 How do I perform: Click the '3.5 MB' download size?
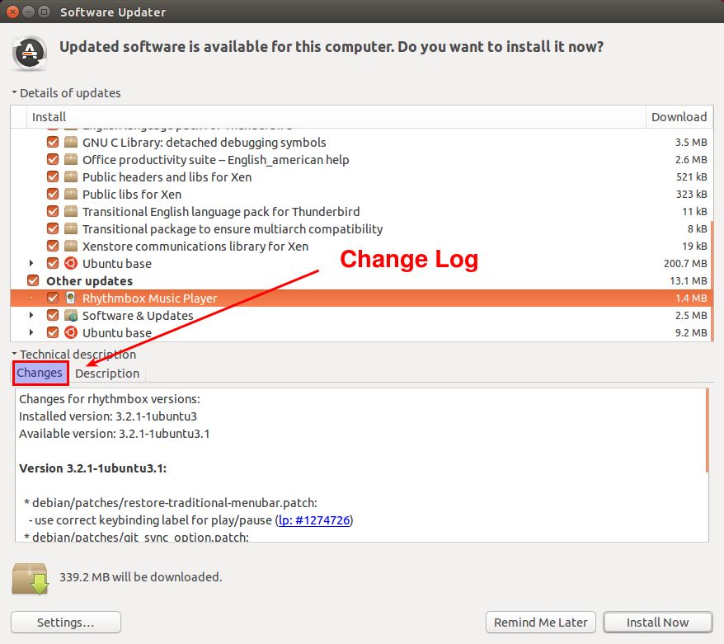pos(691,142)
